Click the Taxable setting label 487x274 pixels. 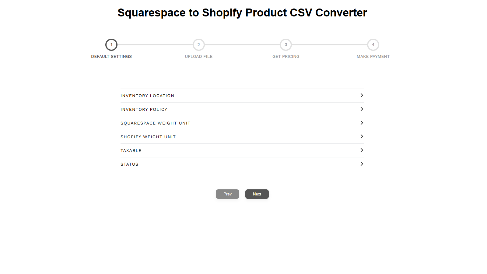tap(131, 151)
